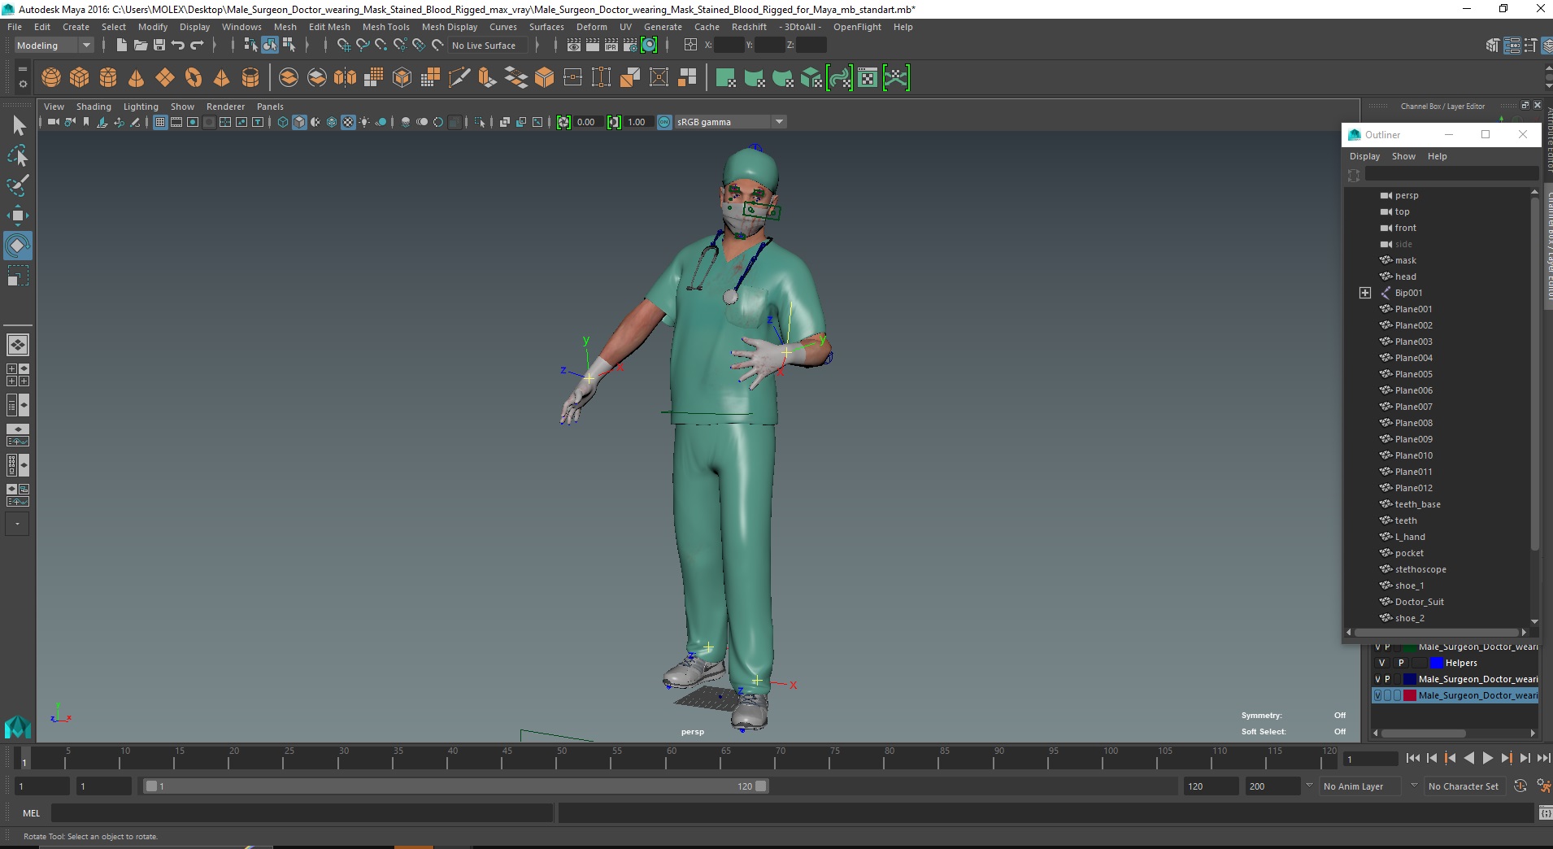Toggle playback P of Helpers layer
This screenshot has width=1553, height=849.
point(1400,663)
